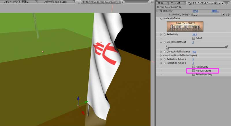Expand the Reflection Adjust Y property
The height and width of the screenshot is (126, 231).
161,63
